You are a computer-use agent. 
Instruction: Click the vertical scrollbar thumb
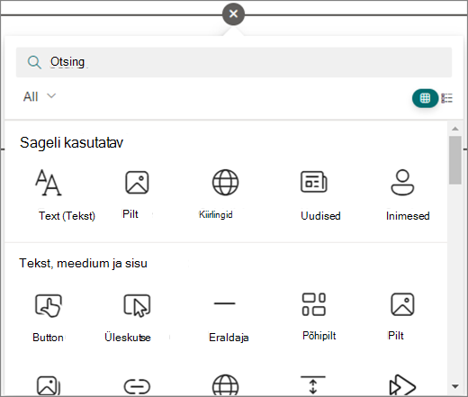coord(455,160)
